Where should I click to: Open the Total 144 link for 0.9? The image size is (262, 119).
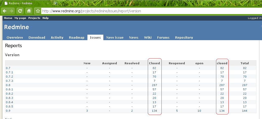245,111
